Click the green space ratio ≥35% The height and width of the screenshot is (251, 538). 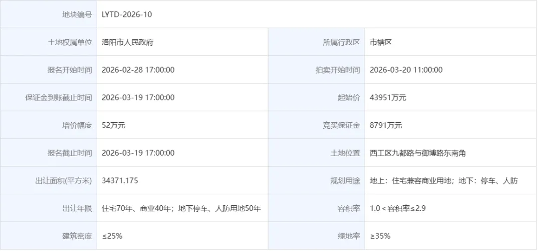(x=380, y=236)
